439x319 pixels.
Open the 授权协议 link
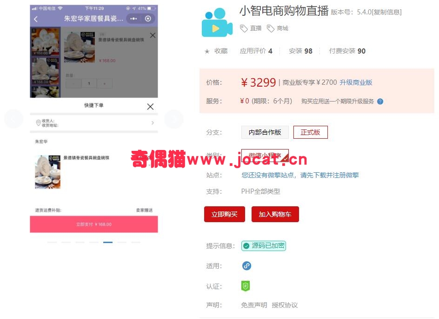click(x=285, y=305)
